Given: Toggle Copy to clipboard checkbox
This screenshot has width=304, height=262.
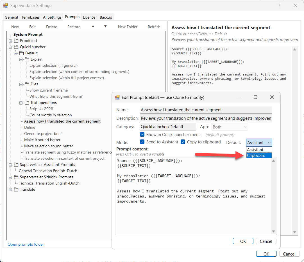Looking at the screenshot, I should (x=183, y=142).
